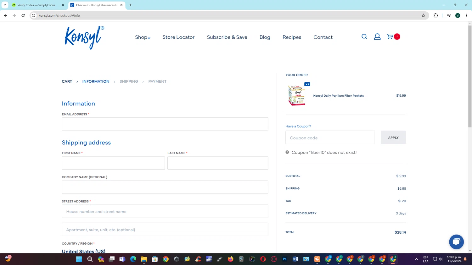
Task: Focus the Email Address field
Action: click(x=165, y=124)
